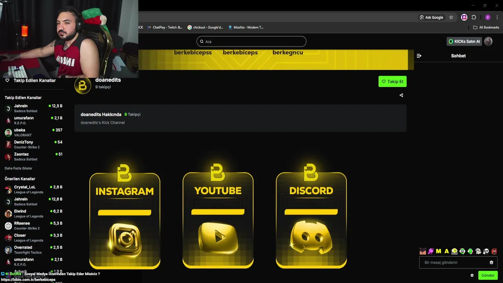Open umurafann in followed channels list
Screen dimensions: 503x283
pyautogui.click(x=33, y=120)
